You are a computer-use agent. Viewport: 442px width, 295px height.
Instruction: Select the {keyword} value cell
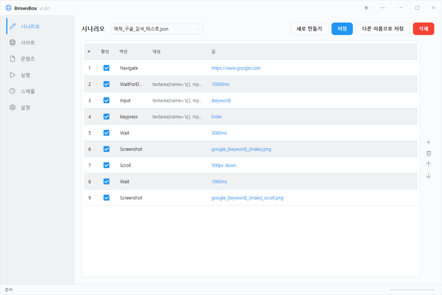(x=221, y=100)
